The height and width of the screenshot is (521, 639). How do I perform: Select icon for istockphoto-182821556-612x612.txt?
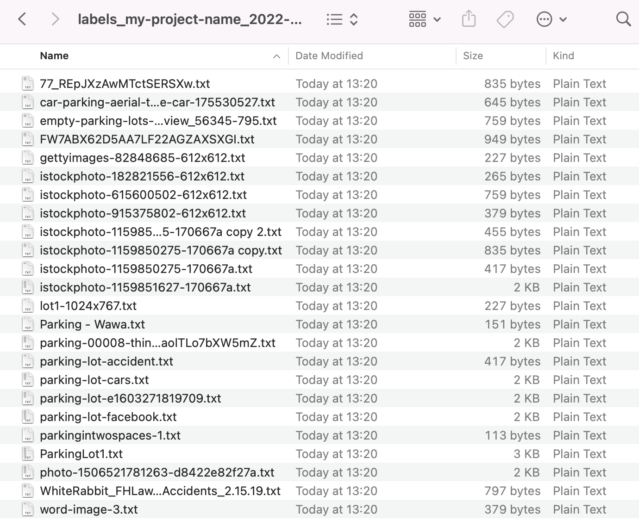point(28,176)
